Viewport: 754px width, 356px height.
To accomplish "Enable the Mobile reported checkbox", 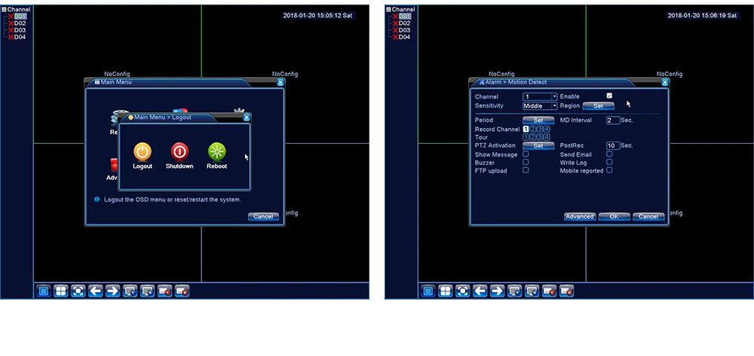I will tap(609, 170).
